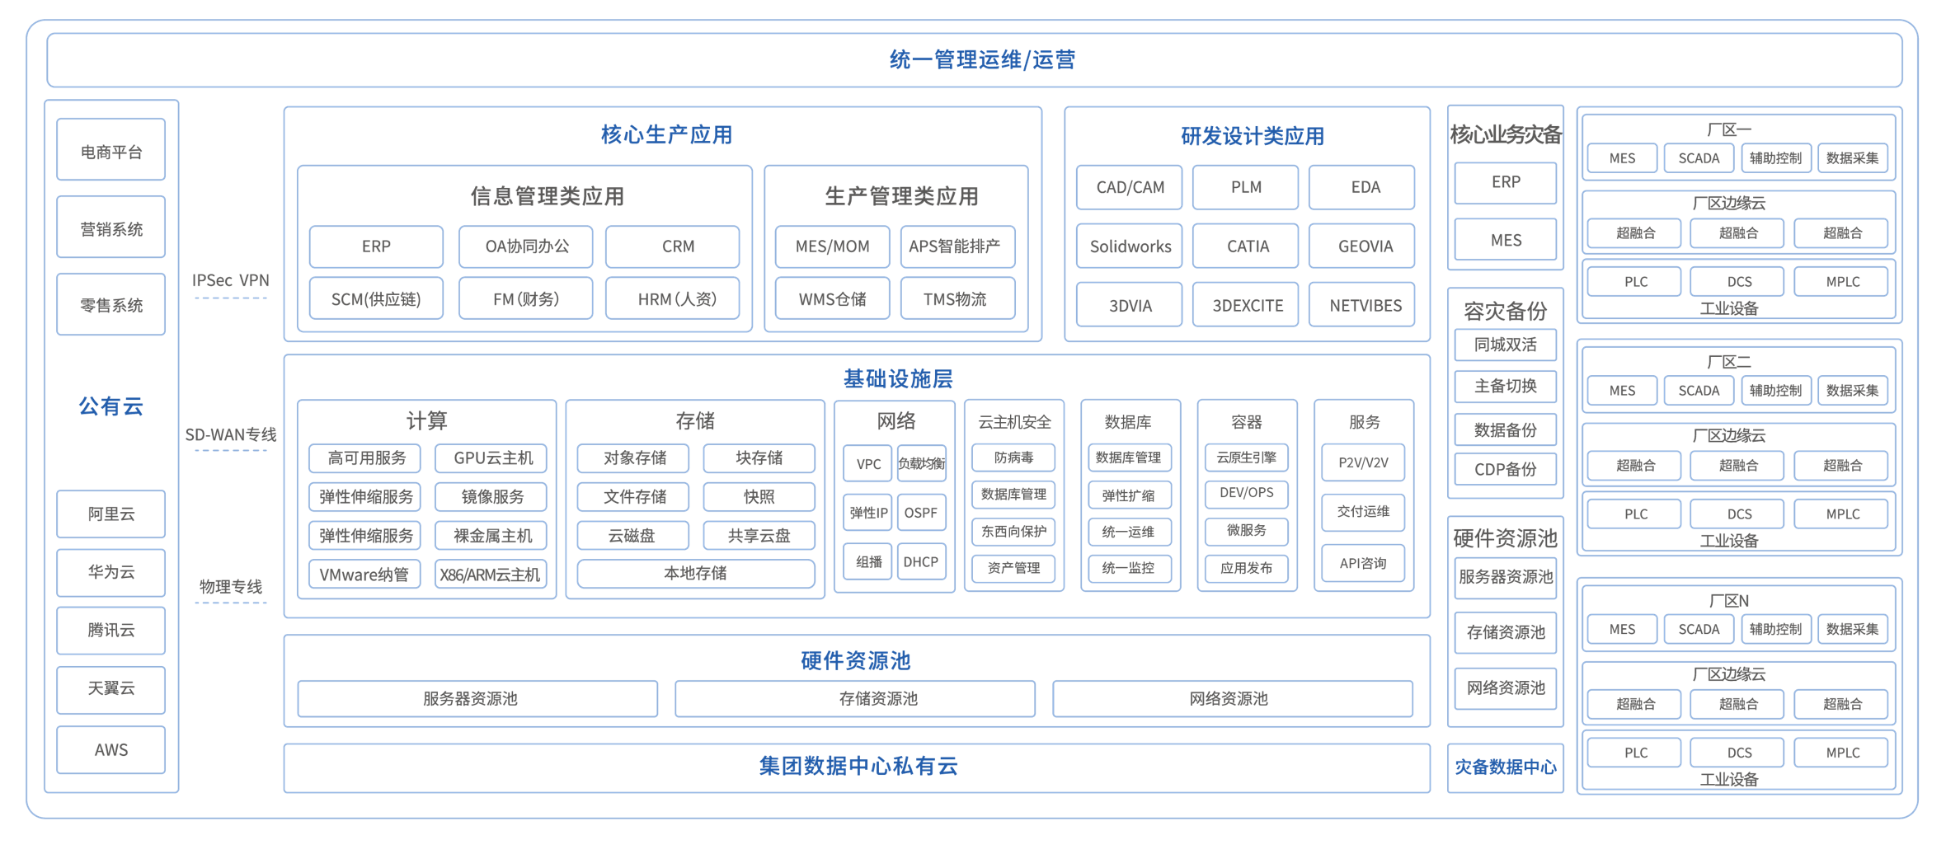
Task: Select the OA协同办公 box
Action: pyautogui.click(x=526, y=246)
